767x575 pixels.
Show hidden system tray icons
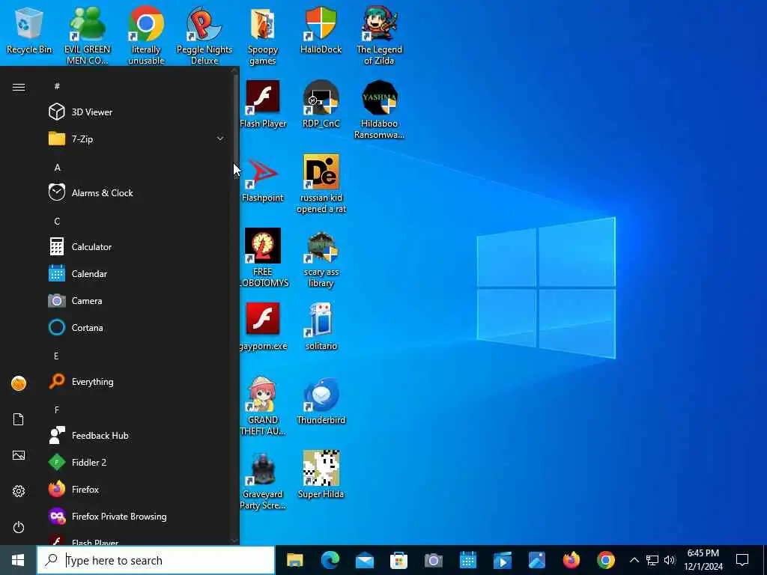coord(634,560)
